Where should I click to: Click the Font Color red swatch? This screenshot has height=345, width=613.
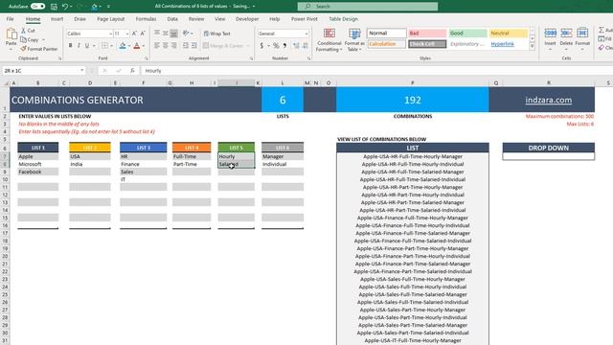tap(137, 46)
